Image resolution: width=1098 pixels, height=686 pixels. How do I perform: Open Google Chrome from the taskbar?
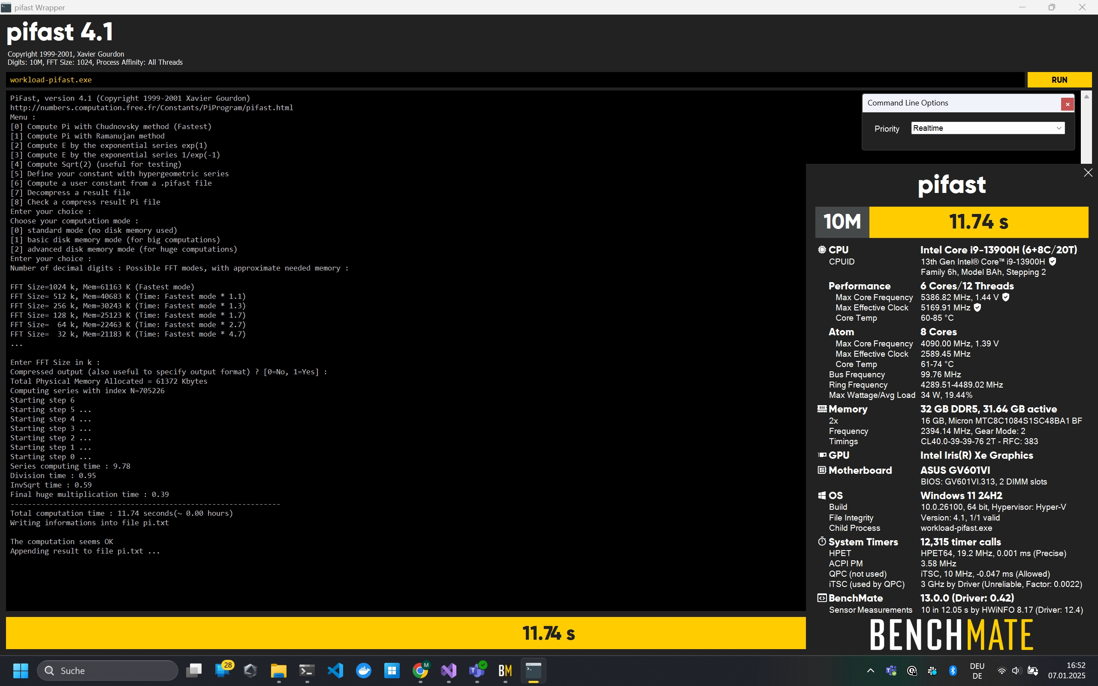click(420, 671)
